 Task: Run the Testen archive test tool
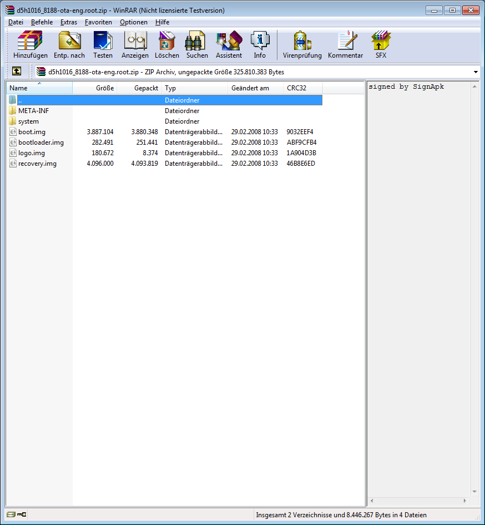pos(103,44)
